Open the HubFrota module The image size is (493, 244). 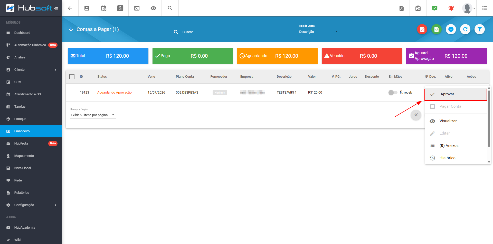coord(31,144)
